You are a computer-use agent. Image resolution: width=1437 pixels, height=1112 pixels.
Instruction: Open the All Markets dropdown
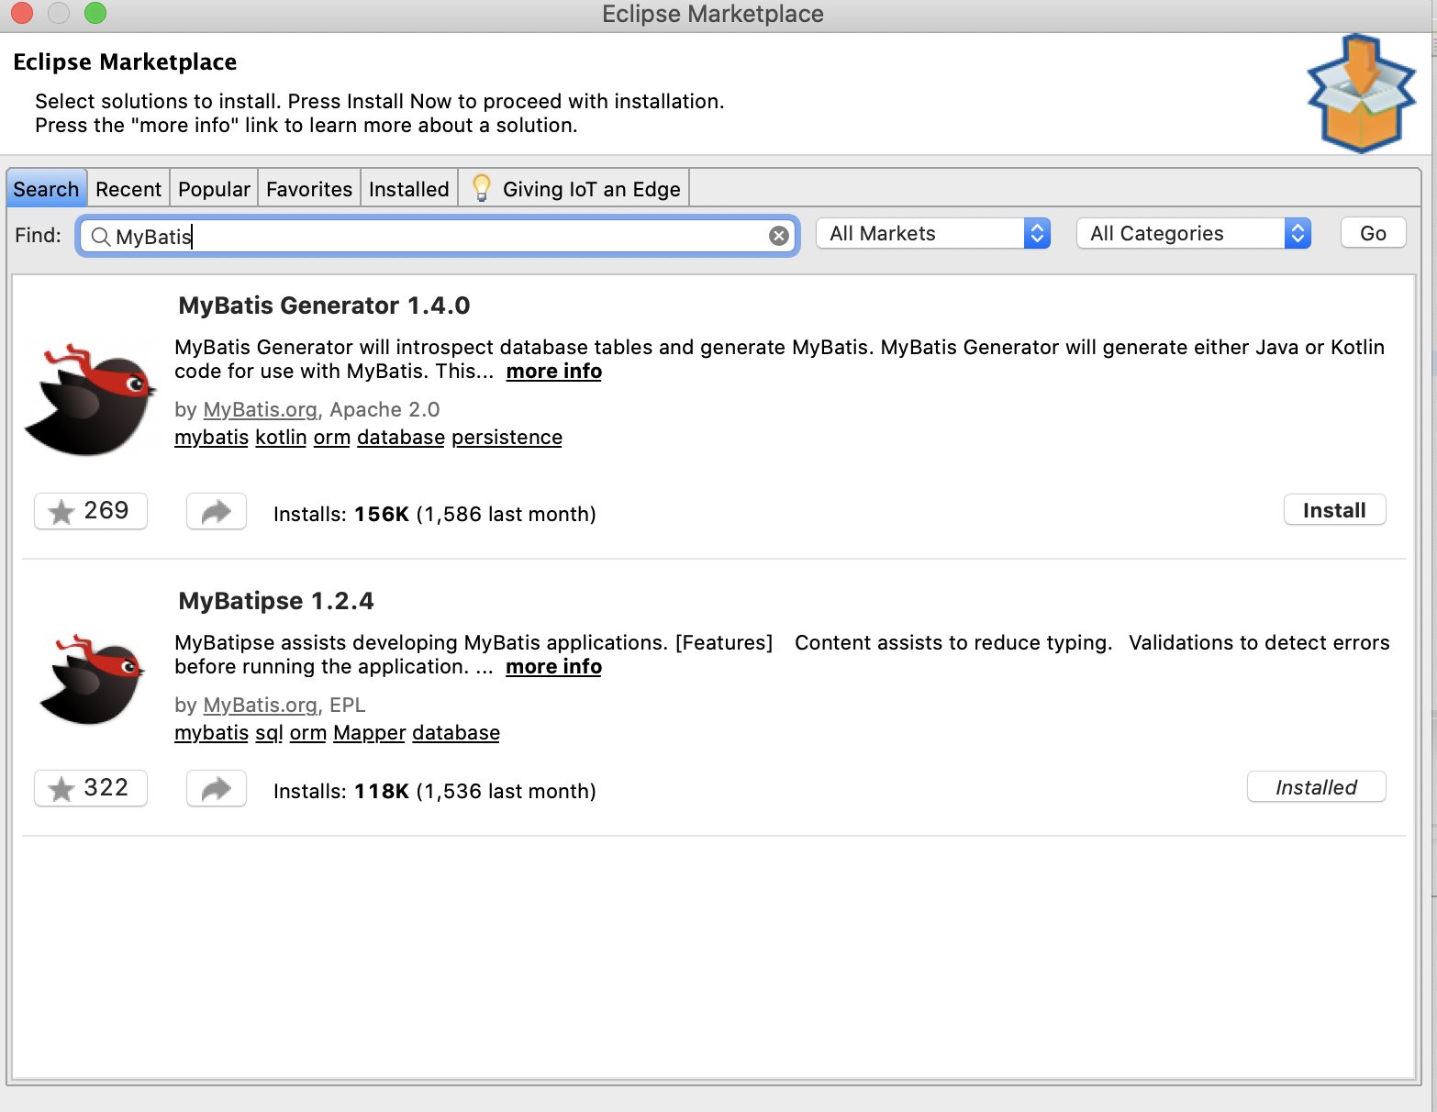click(933, 234)
